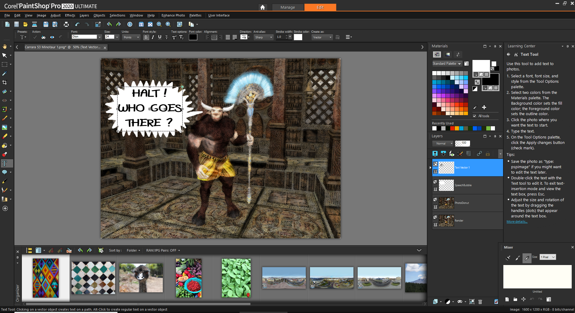Toggle RAW/JPG Pairs setting

point(163,250)
